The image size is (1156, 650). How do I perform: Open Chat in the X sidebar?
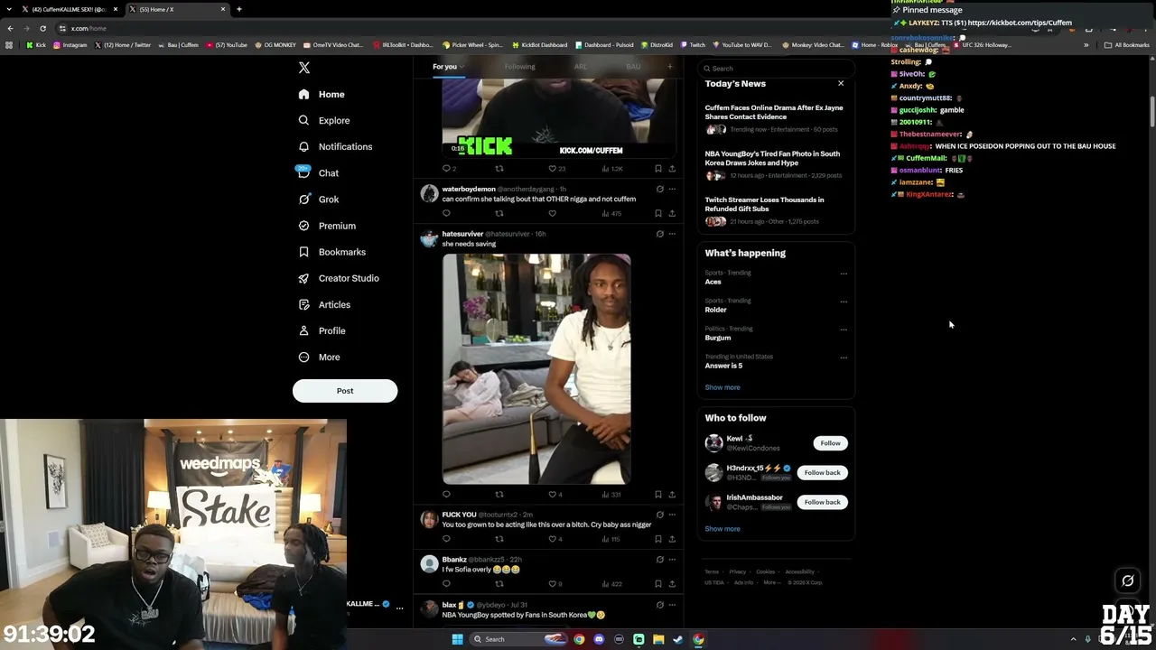click(x=318, y=172)
